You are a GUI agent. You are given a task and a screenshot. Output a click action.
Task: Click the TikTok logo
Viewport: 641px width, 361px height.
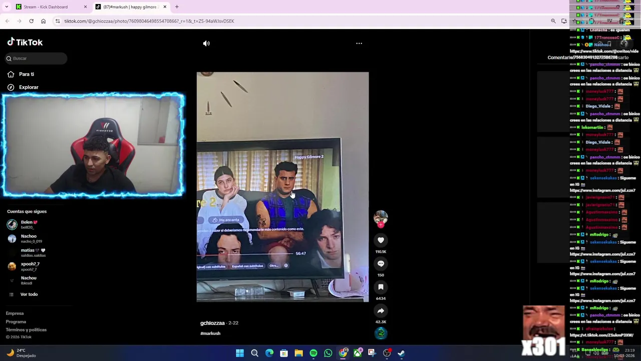tap(25, 42)
